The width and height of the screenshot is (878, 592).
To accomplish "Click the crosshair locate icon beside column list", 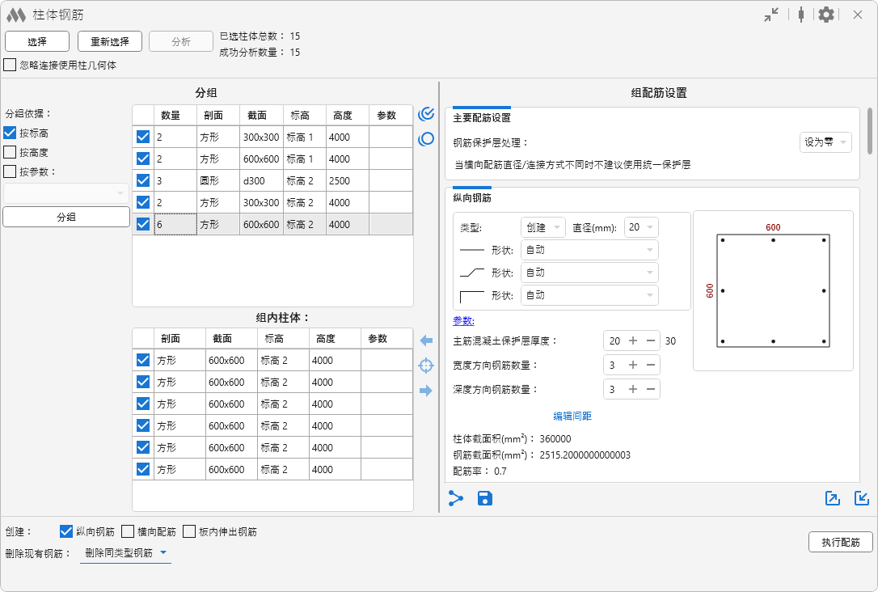I will (x=426, y=366).
